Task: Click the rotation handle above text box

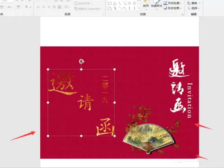Action: pyautogui.click(x=82, y=62)
